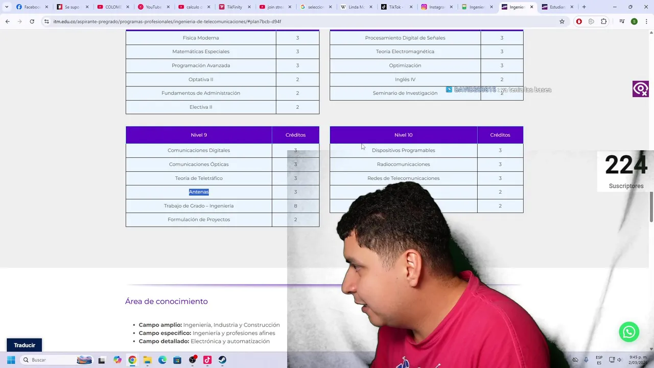This screenshot has height=368, width=654.
Task: Open the Windows Start menu
Action: coord(11,360)
